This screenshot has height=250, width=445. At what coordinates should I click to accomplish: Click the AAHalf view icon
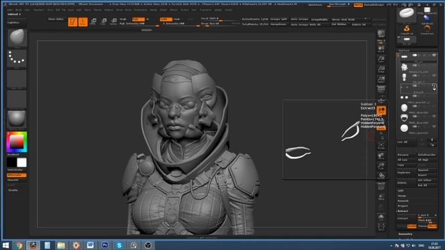coord(381,79)
